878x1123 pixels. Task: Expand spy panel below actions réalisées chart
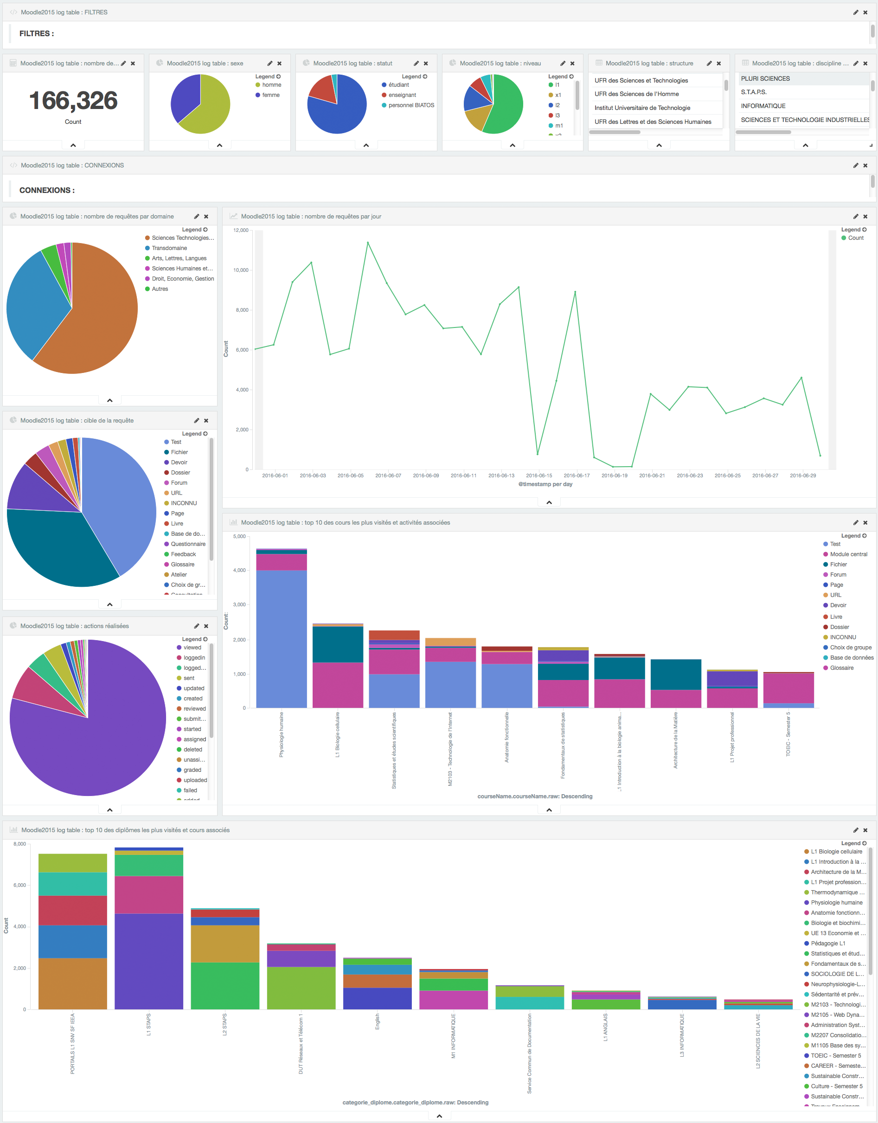(109, 810)
